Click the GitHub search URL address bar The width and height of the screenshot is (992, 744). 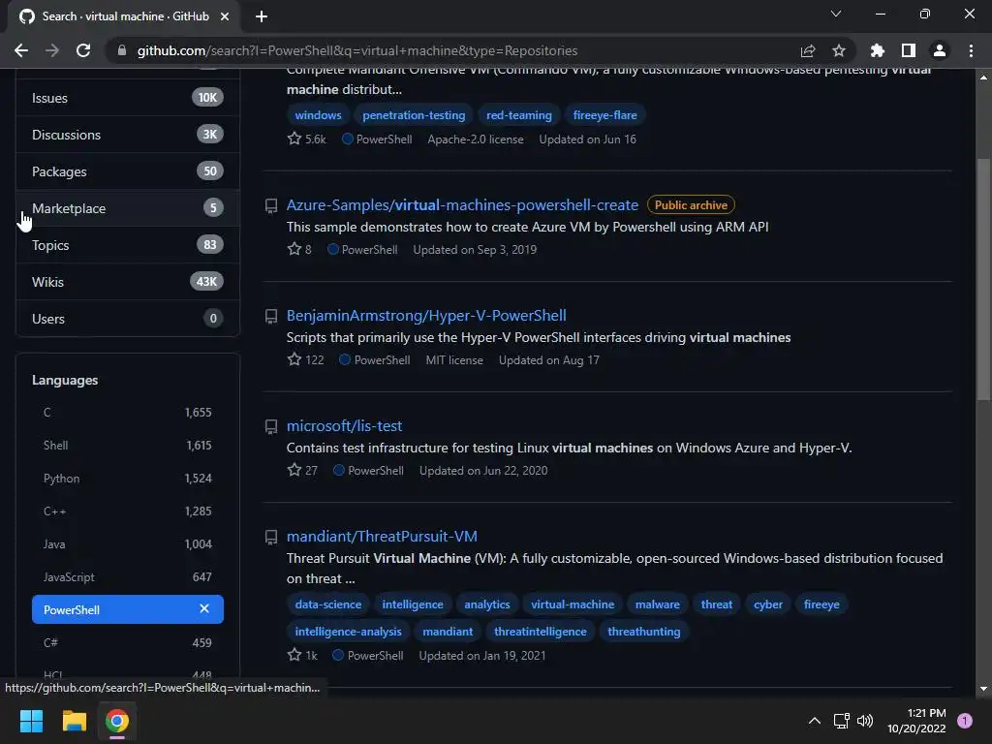tap(357, 50)
